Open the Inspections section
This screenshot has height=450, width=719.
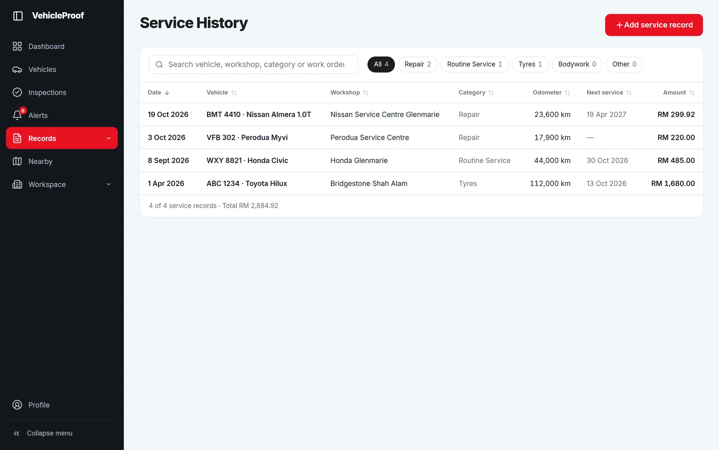(x=62, y=93)
